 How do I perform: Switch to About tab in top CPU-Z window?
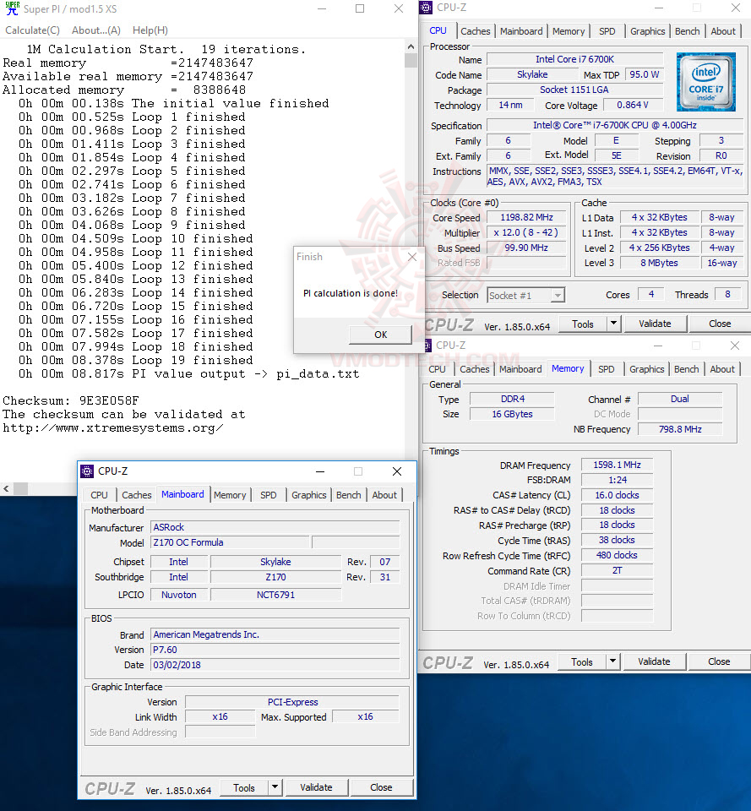pyautogui.click(x=723, y=31)
